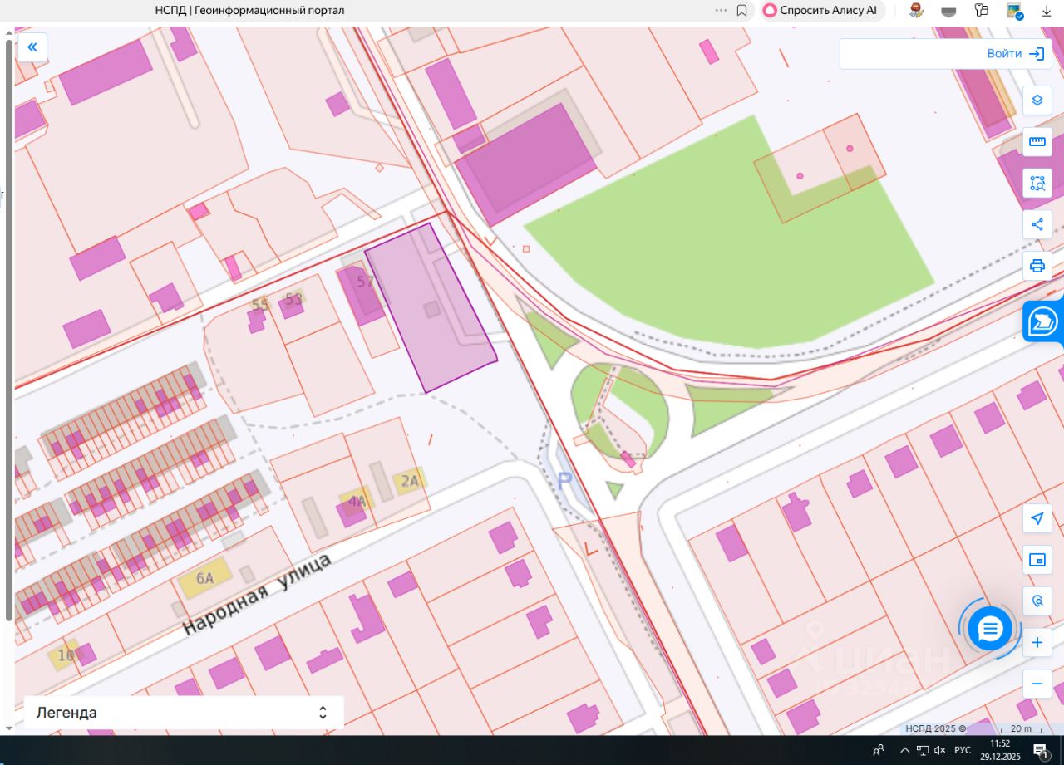The width and height of the screenshot is (1064, 765).
Task: Click the НСПД | Геоинформационный портал page title
Action: click(249, 11)
